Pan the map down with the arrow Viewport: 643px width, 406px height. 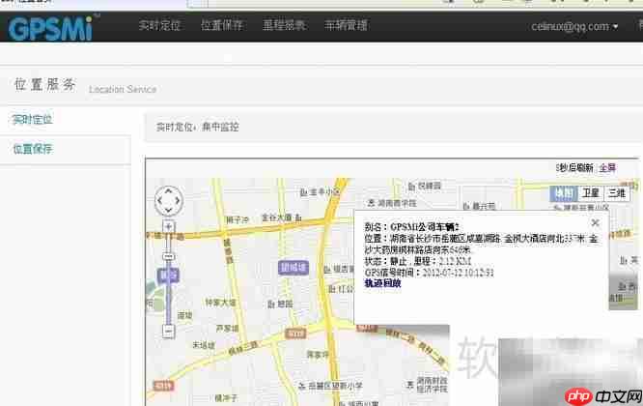tap(169, 210)
